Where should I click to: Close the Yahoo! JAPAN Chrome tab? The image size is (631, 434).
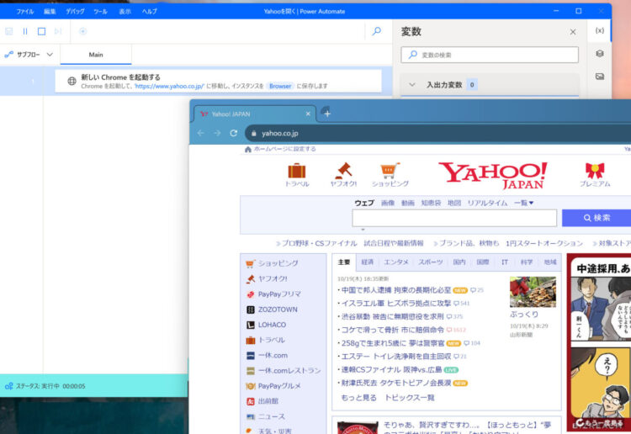pos(308,114)
